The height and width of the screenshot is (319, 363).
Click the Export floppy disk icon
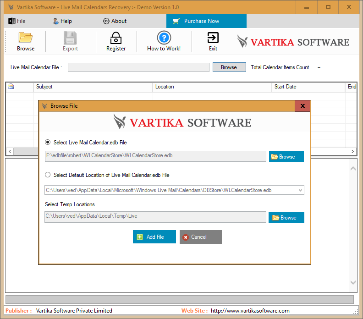70,38
